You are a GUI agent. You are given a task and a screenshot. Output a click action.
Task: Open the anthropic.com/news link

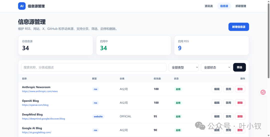pyautogui.click(x=40, y=91)
